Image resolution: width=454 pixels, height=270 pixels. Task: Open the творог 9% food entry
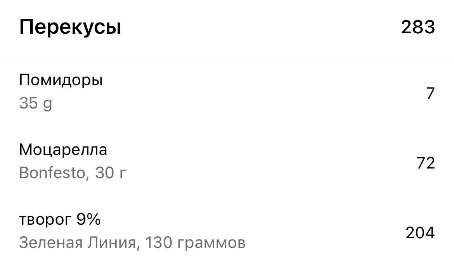coord(227,231)
